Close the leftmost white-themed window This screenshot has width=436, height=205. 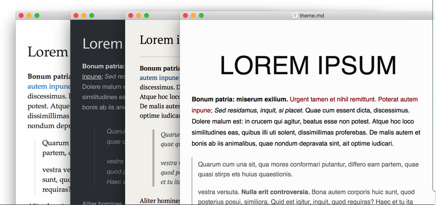click(x=21, y=16)
